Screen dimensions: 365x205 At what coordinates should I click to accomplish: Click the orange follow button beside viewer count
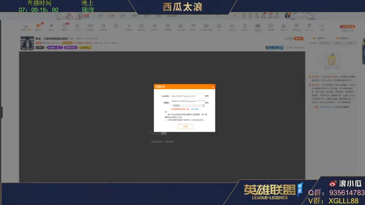(x=299, y=39)
